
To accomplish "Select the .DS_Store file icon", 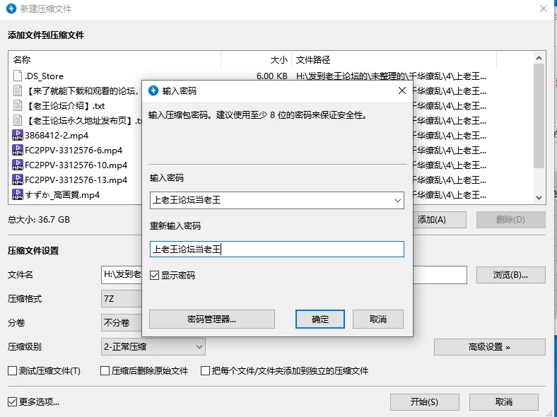I will [18, 76].
